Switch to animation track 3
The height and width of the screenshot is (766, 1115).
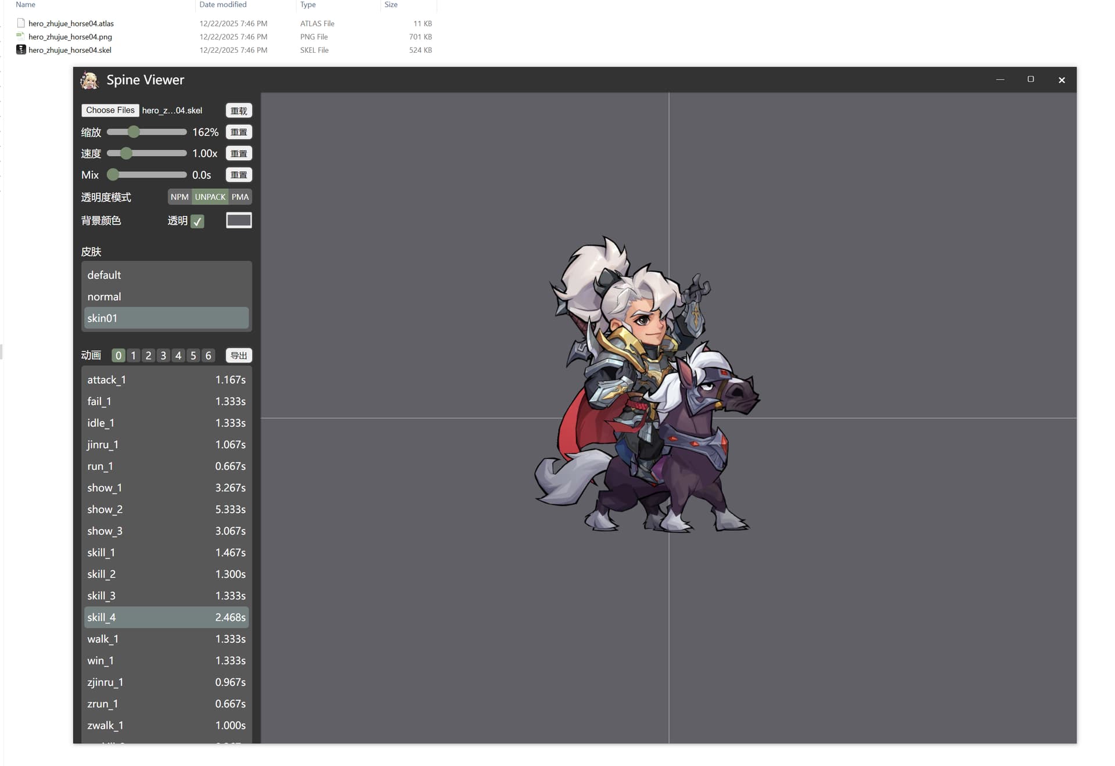(163, 355)
